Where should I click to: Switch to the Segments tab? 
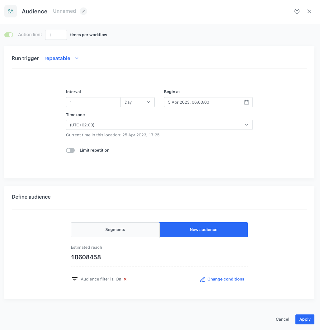pos(115,230)
